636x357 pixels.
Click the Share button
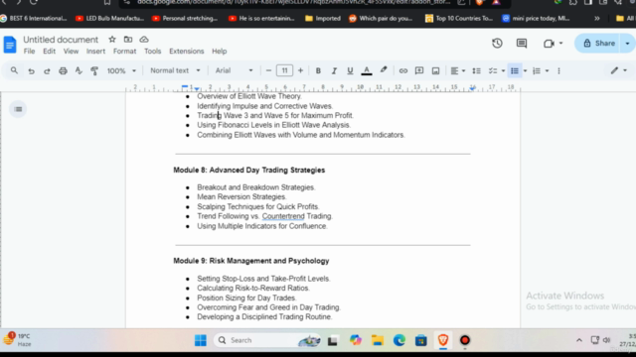[598, 44]
